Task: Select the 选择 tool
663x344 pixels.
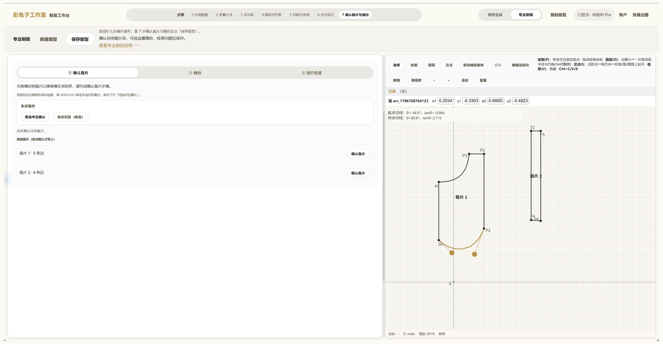Action: click(396, 65)
